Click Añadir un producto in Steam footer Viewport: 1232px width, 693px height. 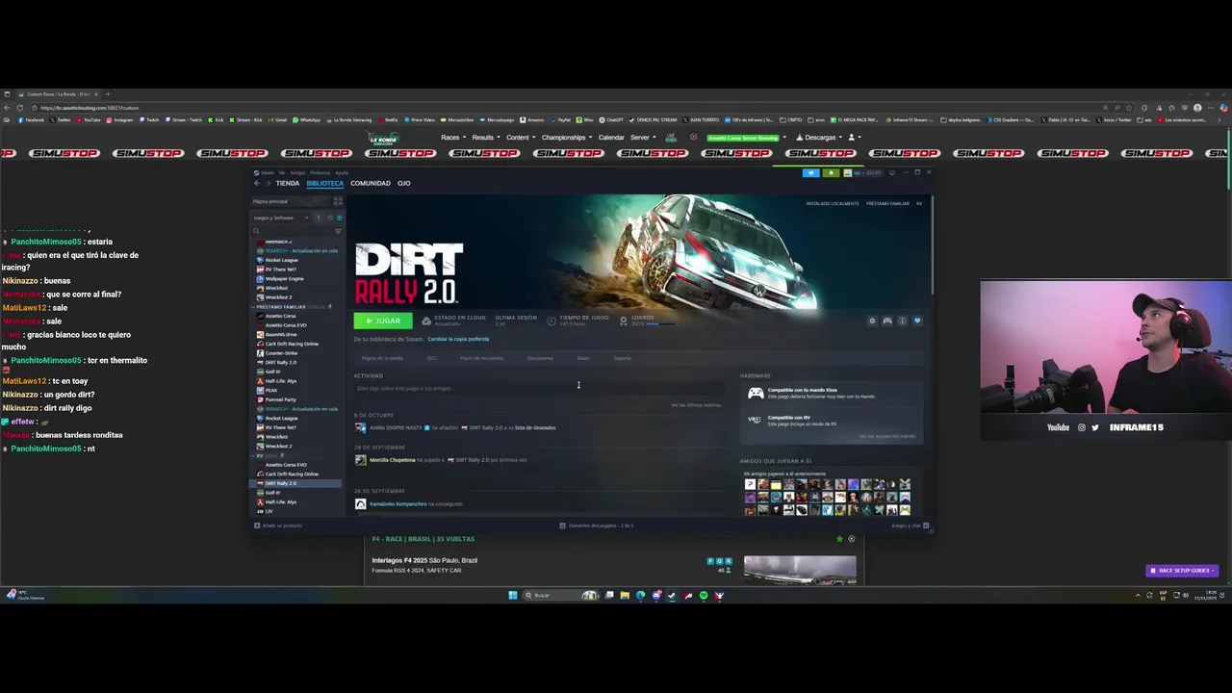click(278, 526)
